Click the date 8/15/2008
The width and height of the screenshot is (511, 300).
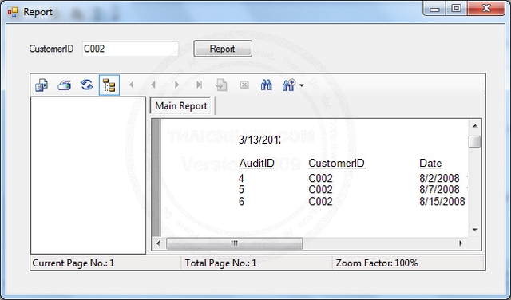coord(442,202)
